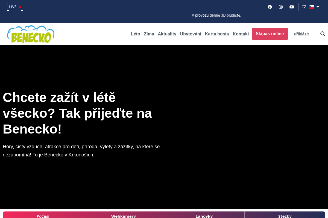Screen dimensions: 328x218
Task: Navigate to Karta hosta page
Action: tap(217, 34)
